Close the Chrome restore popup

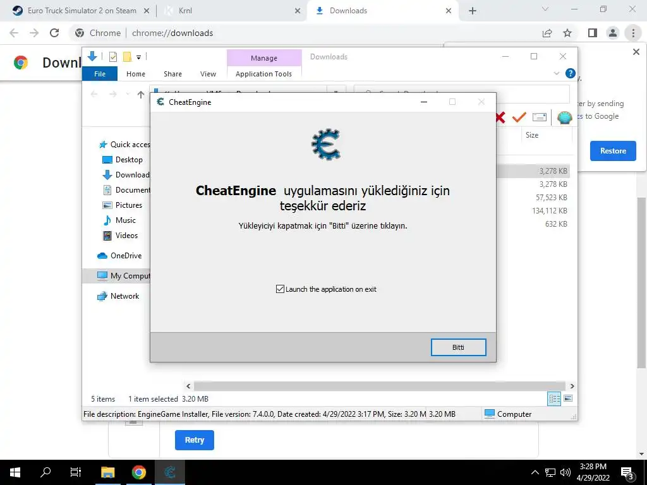pyautogui.click(x=636, y=52)
